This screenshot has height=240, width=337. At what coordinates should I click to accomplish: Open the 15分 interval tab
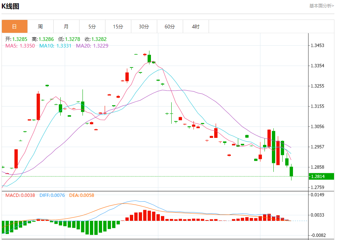pos(118,27)
